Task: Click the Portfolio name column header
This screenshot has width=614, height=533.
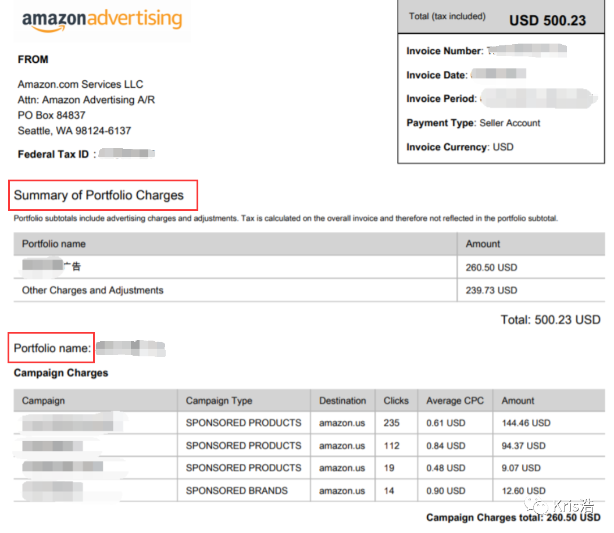Action: click(x=53, y=244)
